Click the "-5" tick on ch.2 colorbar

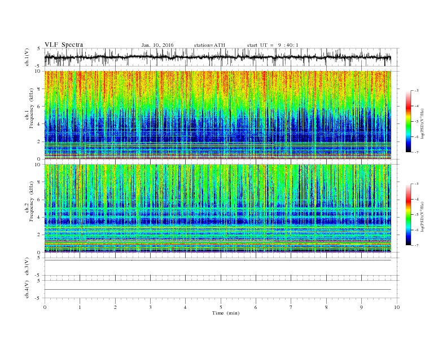pyautogui.click(x=417, y=215)
